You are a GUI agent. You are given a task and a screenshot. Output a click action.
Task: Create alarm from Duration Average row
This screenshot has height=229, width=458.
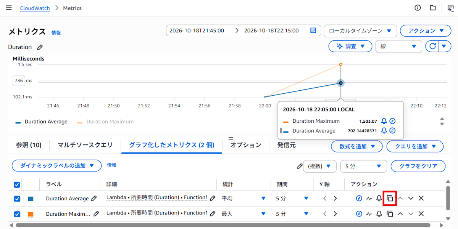click(x=379, y=198)
